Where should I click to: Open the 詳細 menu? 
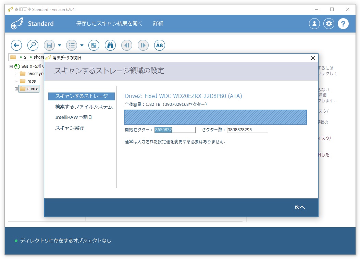pyautogui.click(x=158, y=23)
